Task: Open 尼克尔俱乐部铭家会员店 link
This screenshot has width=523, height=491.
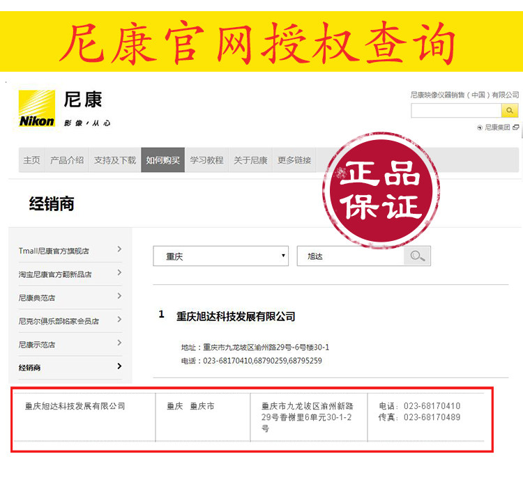Action: tap(59, 321)
